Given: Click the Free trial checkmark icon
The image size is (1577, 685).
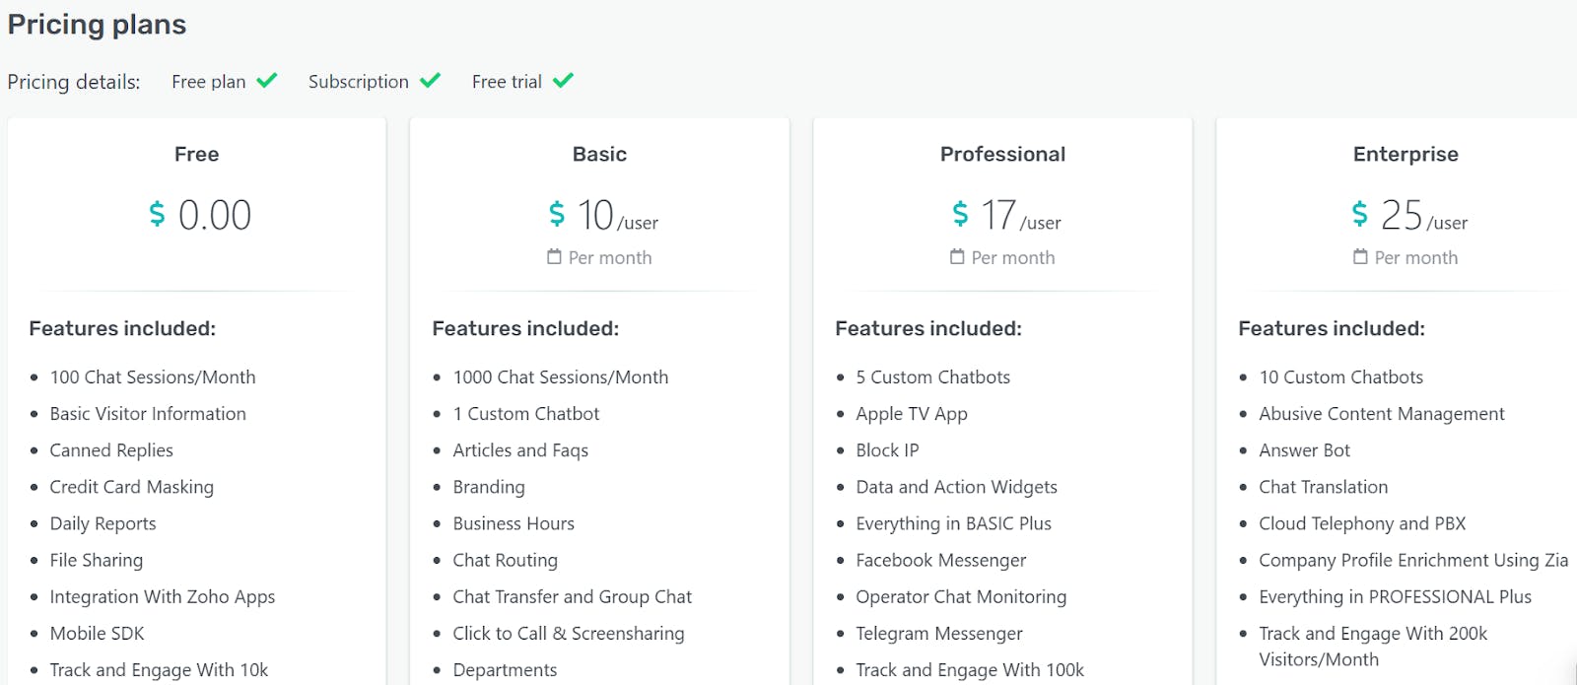Looking at the screenshot, I should [x=563, y=81].
